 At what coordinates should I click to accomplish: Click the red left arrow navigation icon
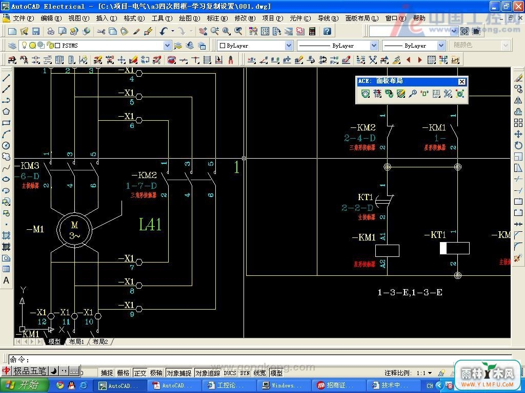408,60
